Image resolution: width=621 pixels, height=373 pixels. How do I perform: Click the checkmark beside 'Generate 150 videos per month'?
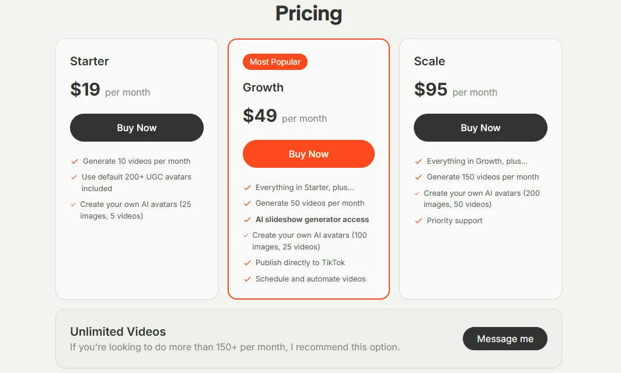click(418, 177)
